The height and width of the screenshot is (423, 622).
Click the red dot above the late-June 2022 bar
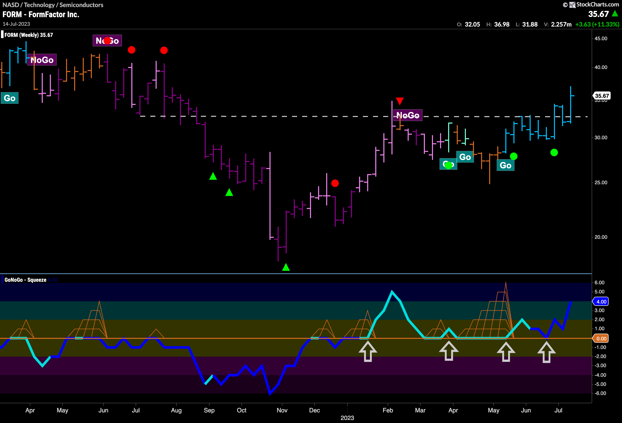click(131, 50)
